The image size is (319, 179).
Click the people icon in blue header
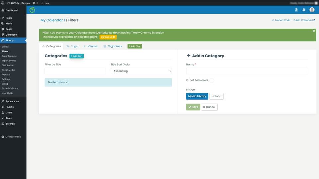coord(296,10)
